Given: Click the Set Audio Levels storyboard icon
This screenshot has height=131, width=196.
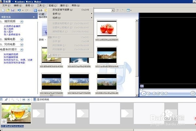Looking at the screenshot, I should coord(1,100).
